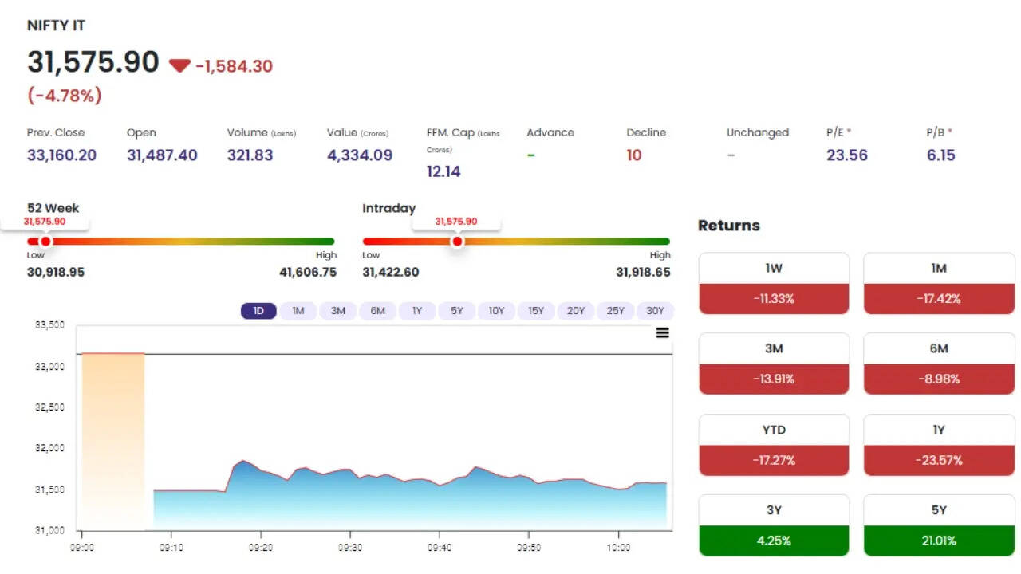Switch chart to 3M range
The width and height of the screenshot is (1021, 574).
pos(338,311)
